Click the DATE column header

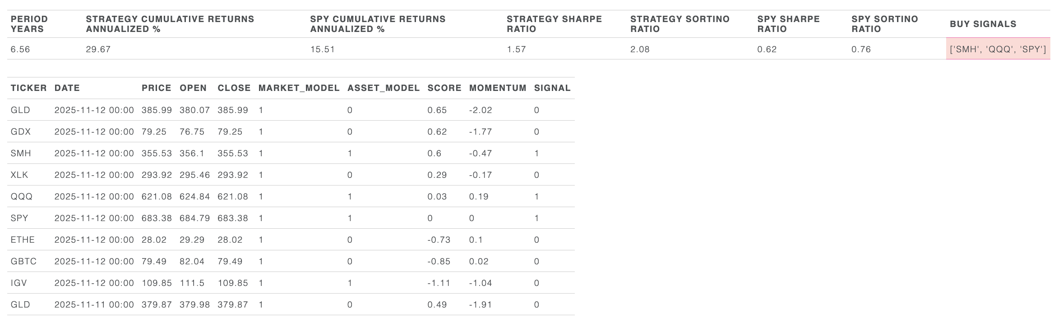67,88
